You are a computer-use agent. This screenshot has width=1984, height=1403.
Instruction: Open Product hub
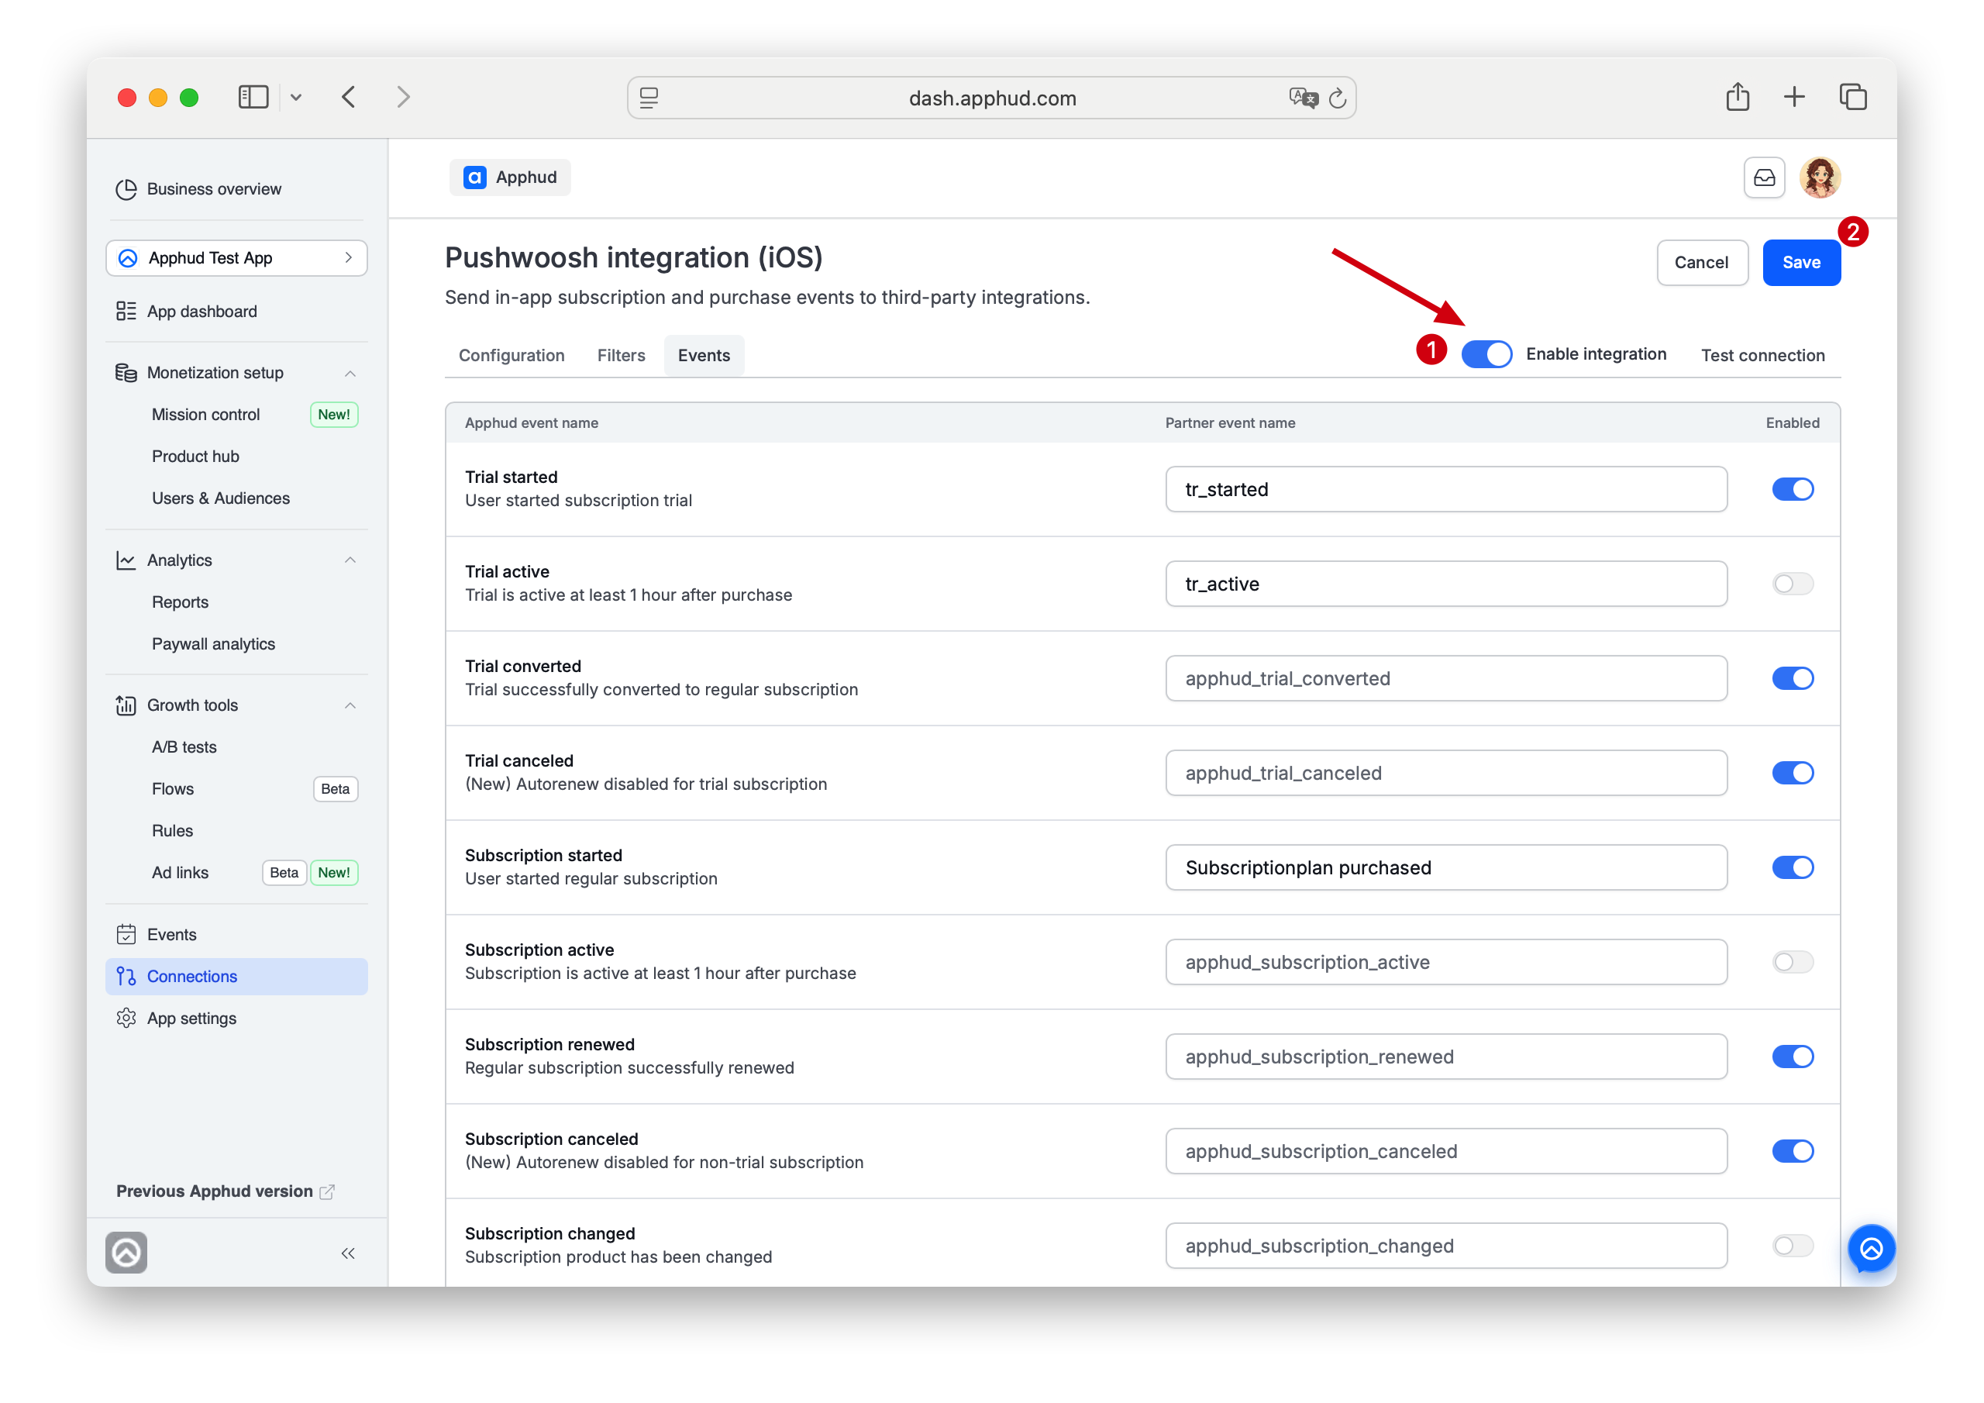click(195, 457)
